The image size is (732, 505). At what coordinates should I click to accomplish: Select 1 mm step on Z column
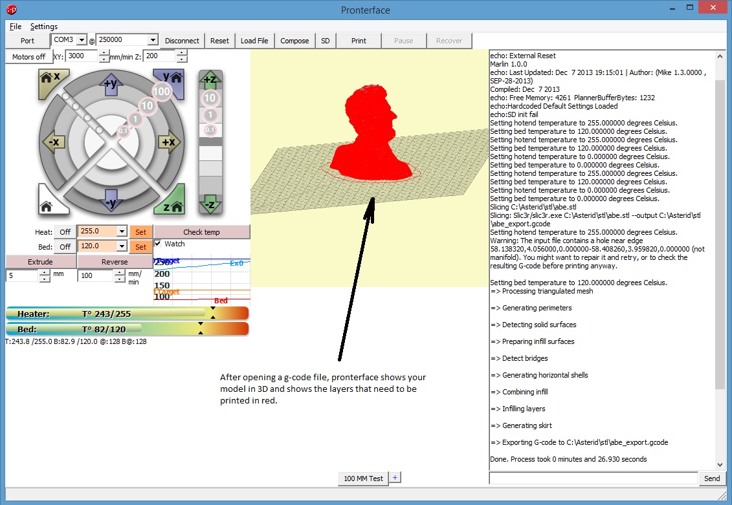(x=210, y=114)
